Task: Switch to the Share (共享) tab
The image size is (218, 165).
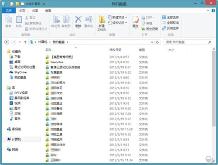Action: click(35, 10)
